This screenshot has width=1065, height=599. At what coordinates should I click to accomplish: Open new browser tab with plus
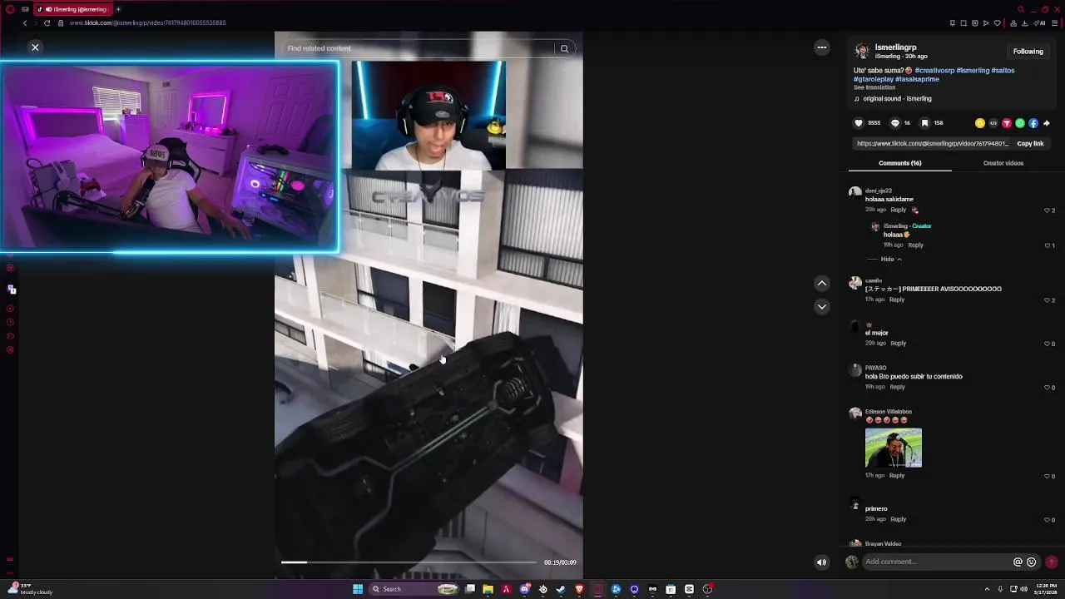[x=118, y=9]
